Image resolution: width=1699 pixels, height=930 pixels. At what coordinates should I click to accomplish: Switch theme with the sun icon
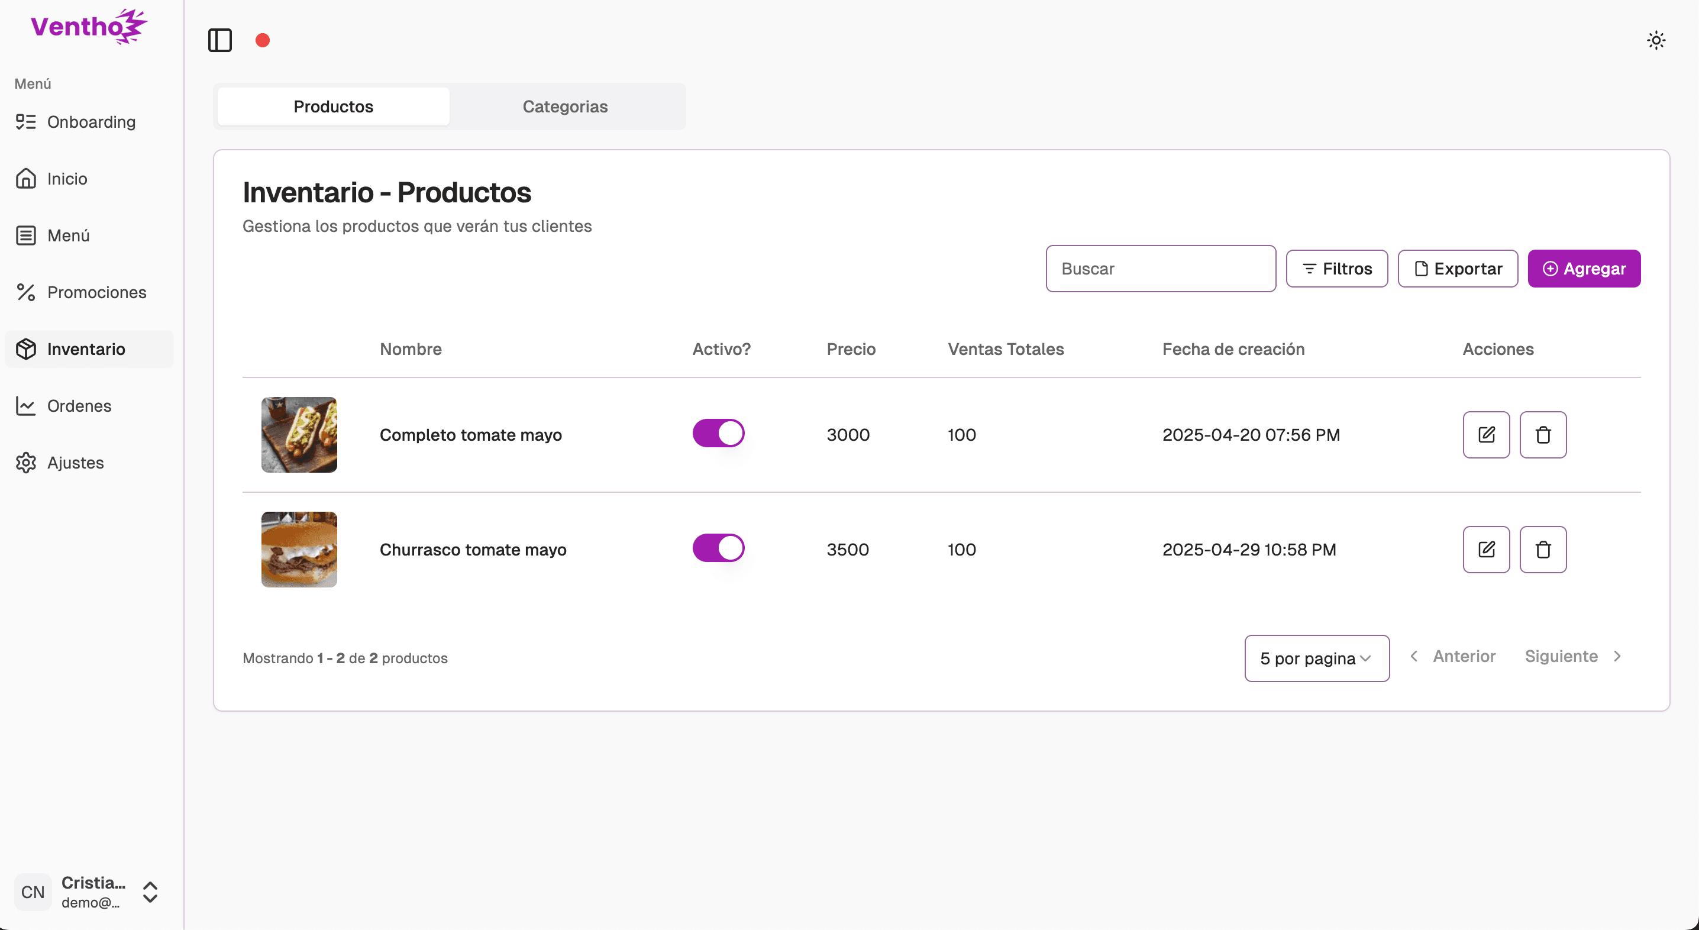coord(1655,40)
